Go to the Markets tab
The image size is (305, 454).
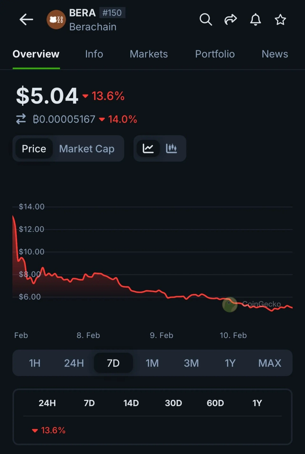149,54
